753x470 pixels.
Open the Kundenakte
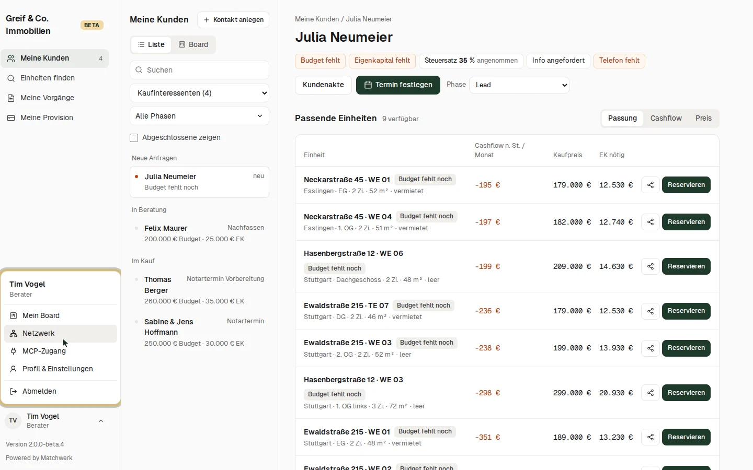(x=323, y=85)
